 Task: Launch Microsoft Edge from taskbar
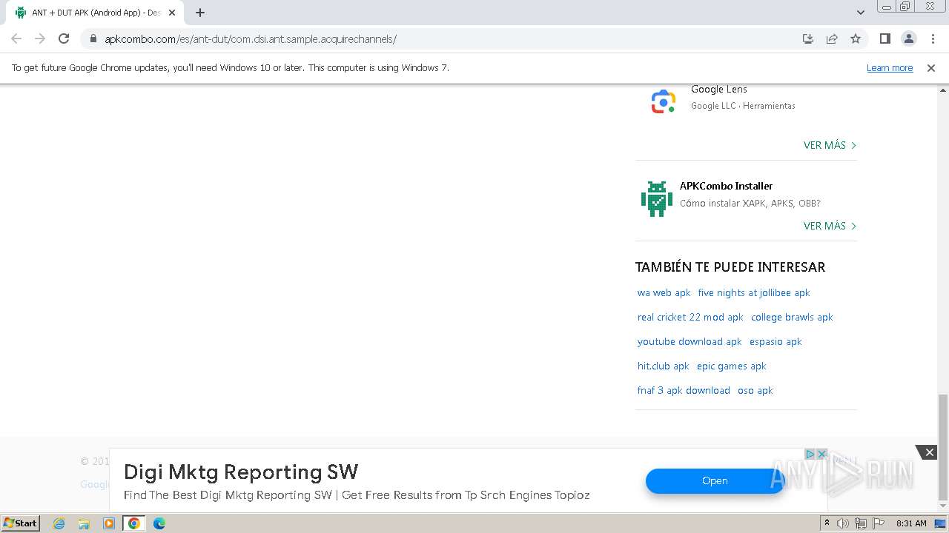(x=159, y=523)
